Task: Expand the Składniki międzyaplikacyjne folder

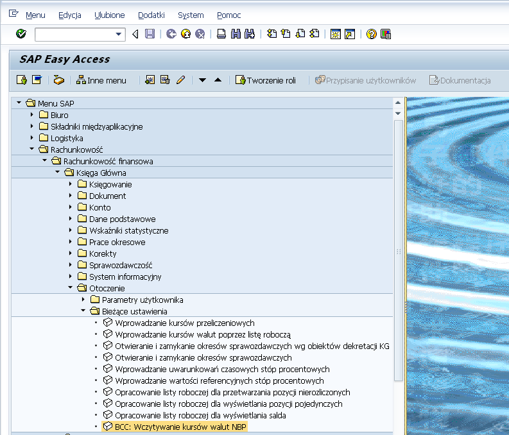Action: [32, 126]
